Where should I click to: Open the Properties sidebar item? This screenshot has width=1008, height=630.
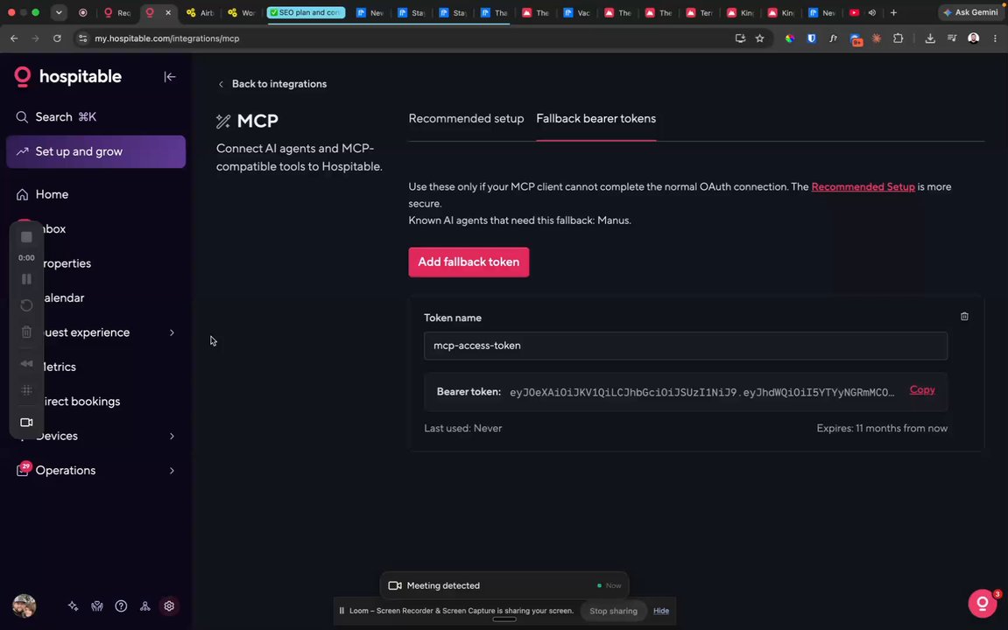[x=67, y=263]
